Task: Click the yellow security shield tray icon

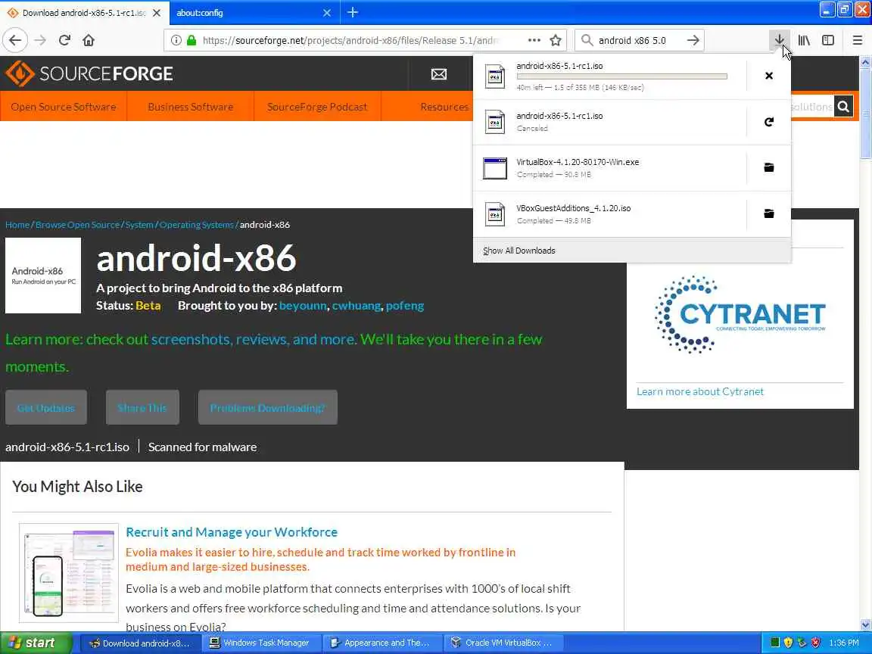Action: [x=788, y=643]
